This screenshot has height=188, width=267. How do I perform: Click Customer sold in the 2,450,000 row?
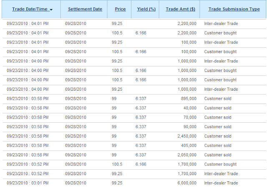click(218, 136)
